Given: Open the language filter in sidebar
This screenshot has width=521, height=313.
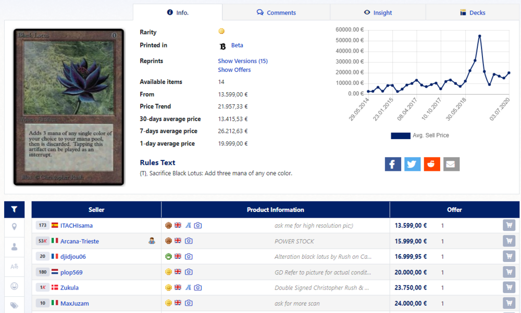Looking at the screenshot, I should click(x=14, y=266).
